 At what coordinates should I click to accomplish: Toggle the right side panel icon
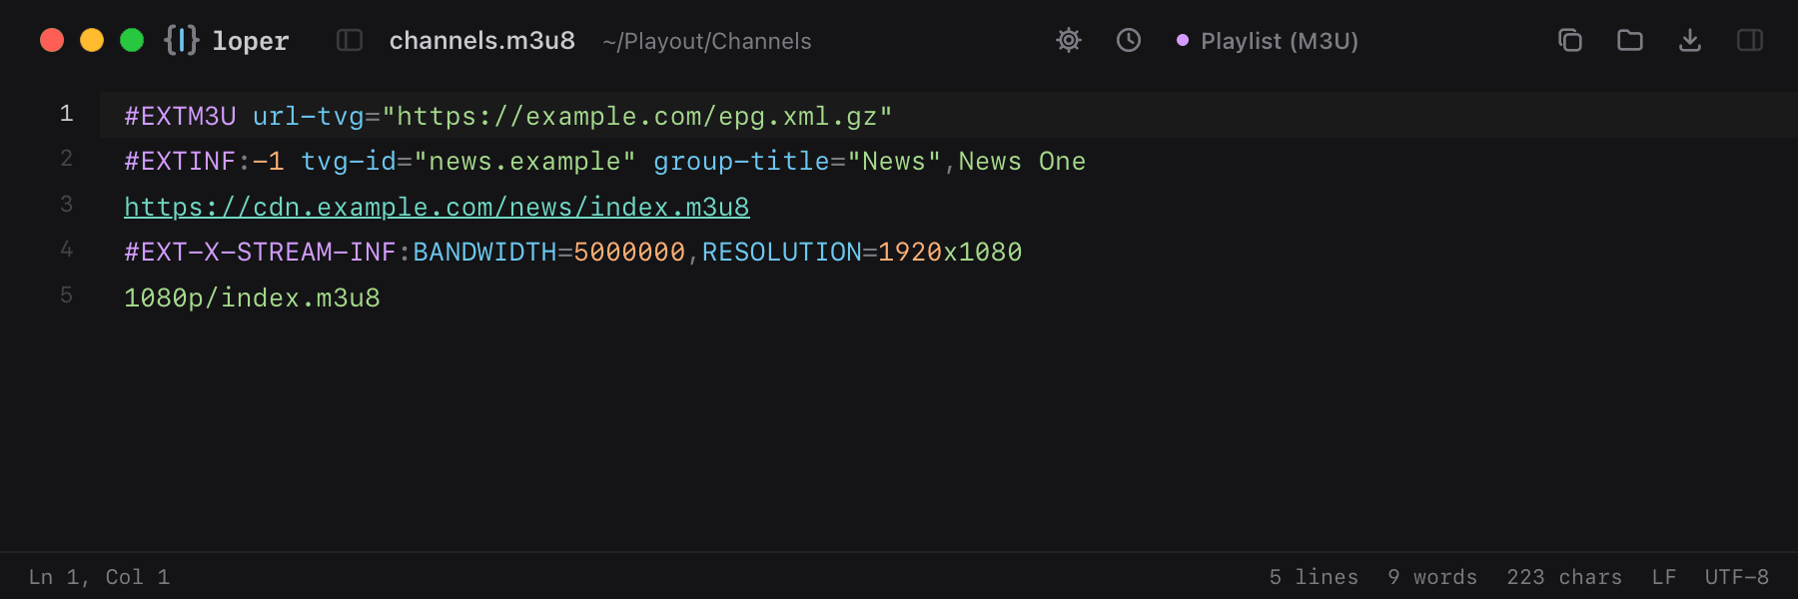pos(1750,40)
